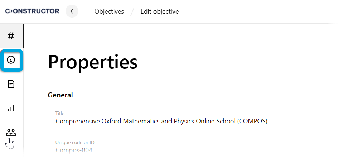Click the arrow symbol in Constructor logo

click(x=11, y=11)
